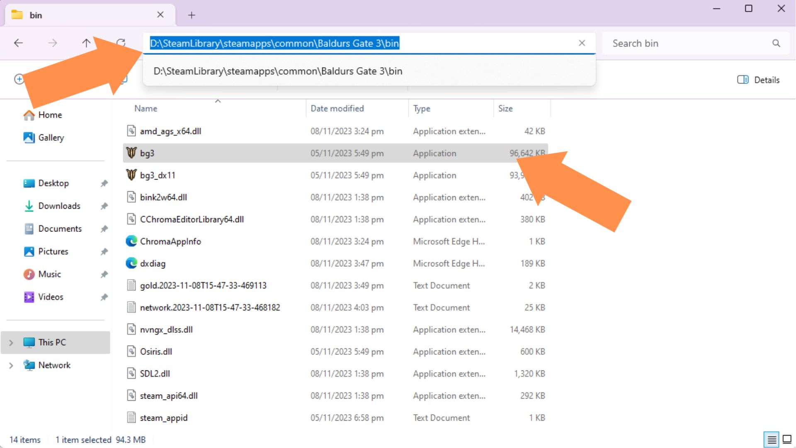Go up one folder level
The width and height of the screenshot is (796, 448).
[86, 43]
